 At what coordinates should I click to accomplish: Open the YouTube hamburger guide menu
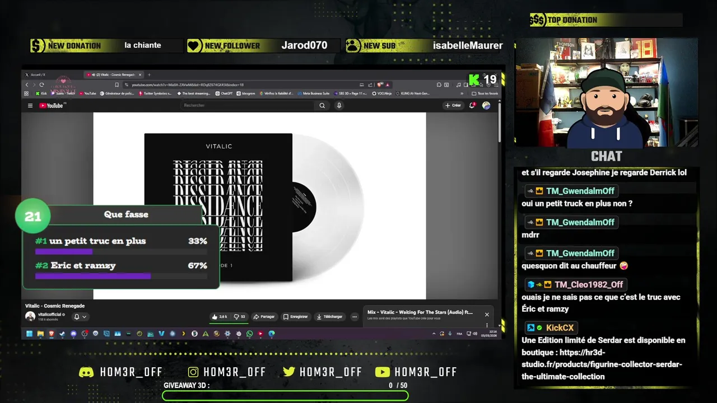(30, 105)
